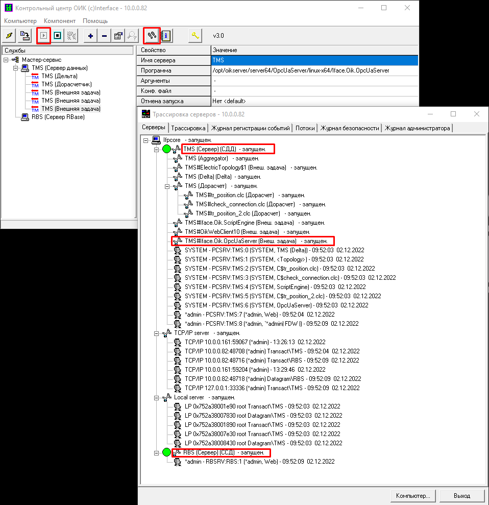Open the Журнал безопасности tab
Viewport: 489px width, 505px height.
click(349, 128)
